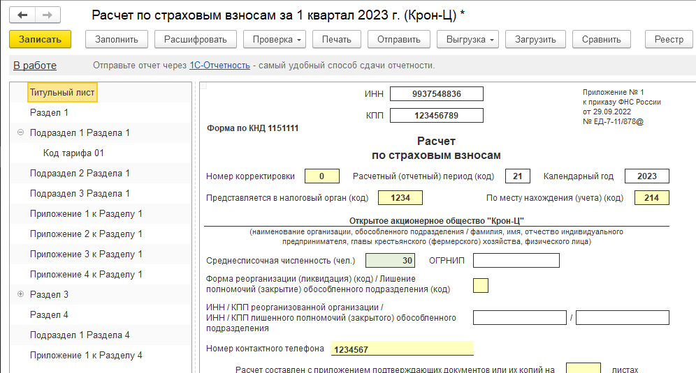Click the Заполнить button

(x=117, y=40)
